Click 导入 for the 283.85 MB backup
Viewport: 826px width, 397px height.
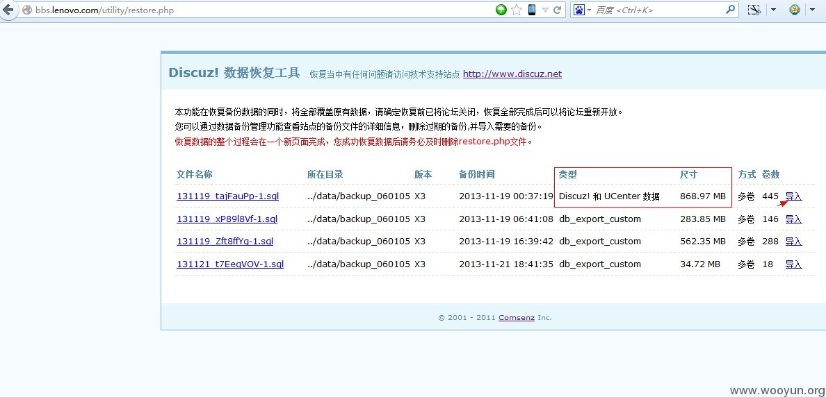tap(793, 219)
